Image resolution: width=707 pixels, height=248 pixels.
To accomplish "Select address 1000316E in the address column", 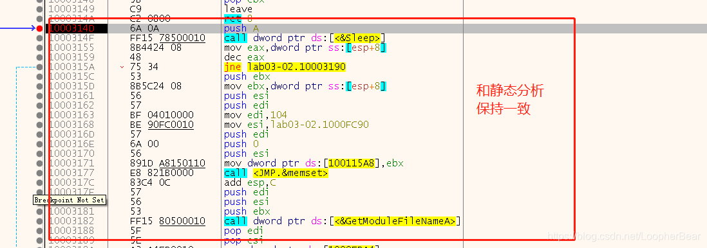I will click(71, 143).
